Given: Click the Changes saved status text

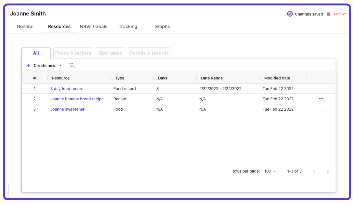Looking at the screenshot, I should pos(309,14).
